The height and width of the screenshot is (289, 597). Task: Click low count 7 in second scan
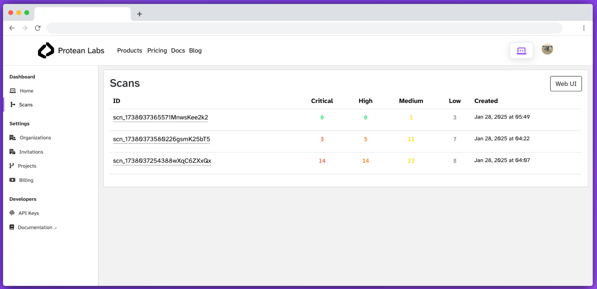tap(455, 139)
